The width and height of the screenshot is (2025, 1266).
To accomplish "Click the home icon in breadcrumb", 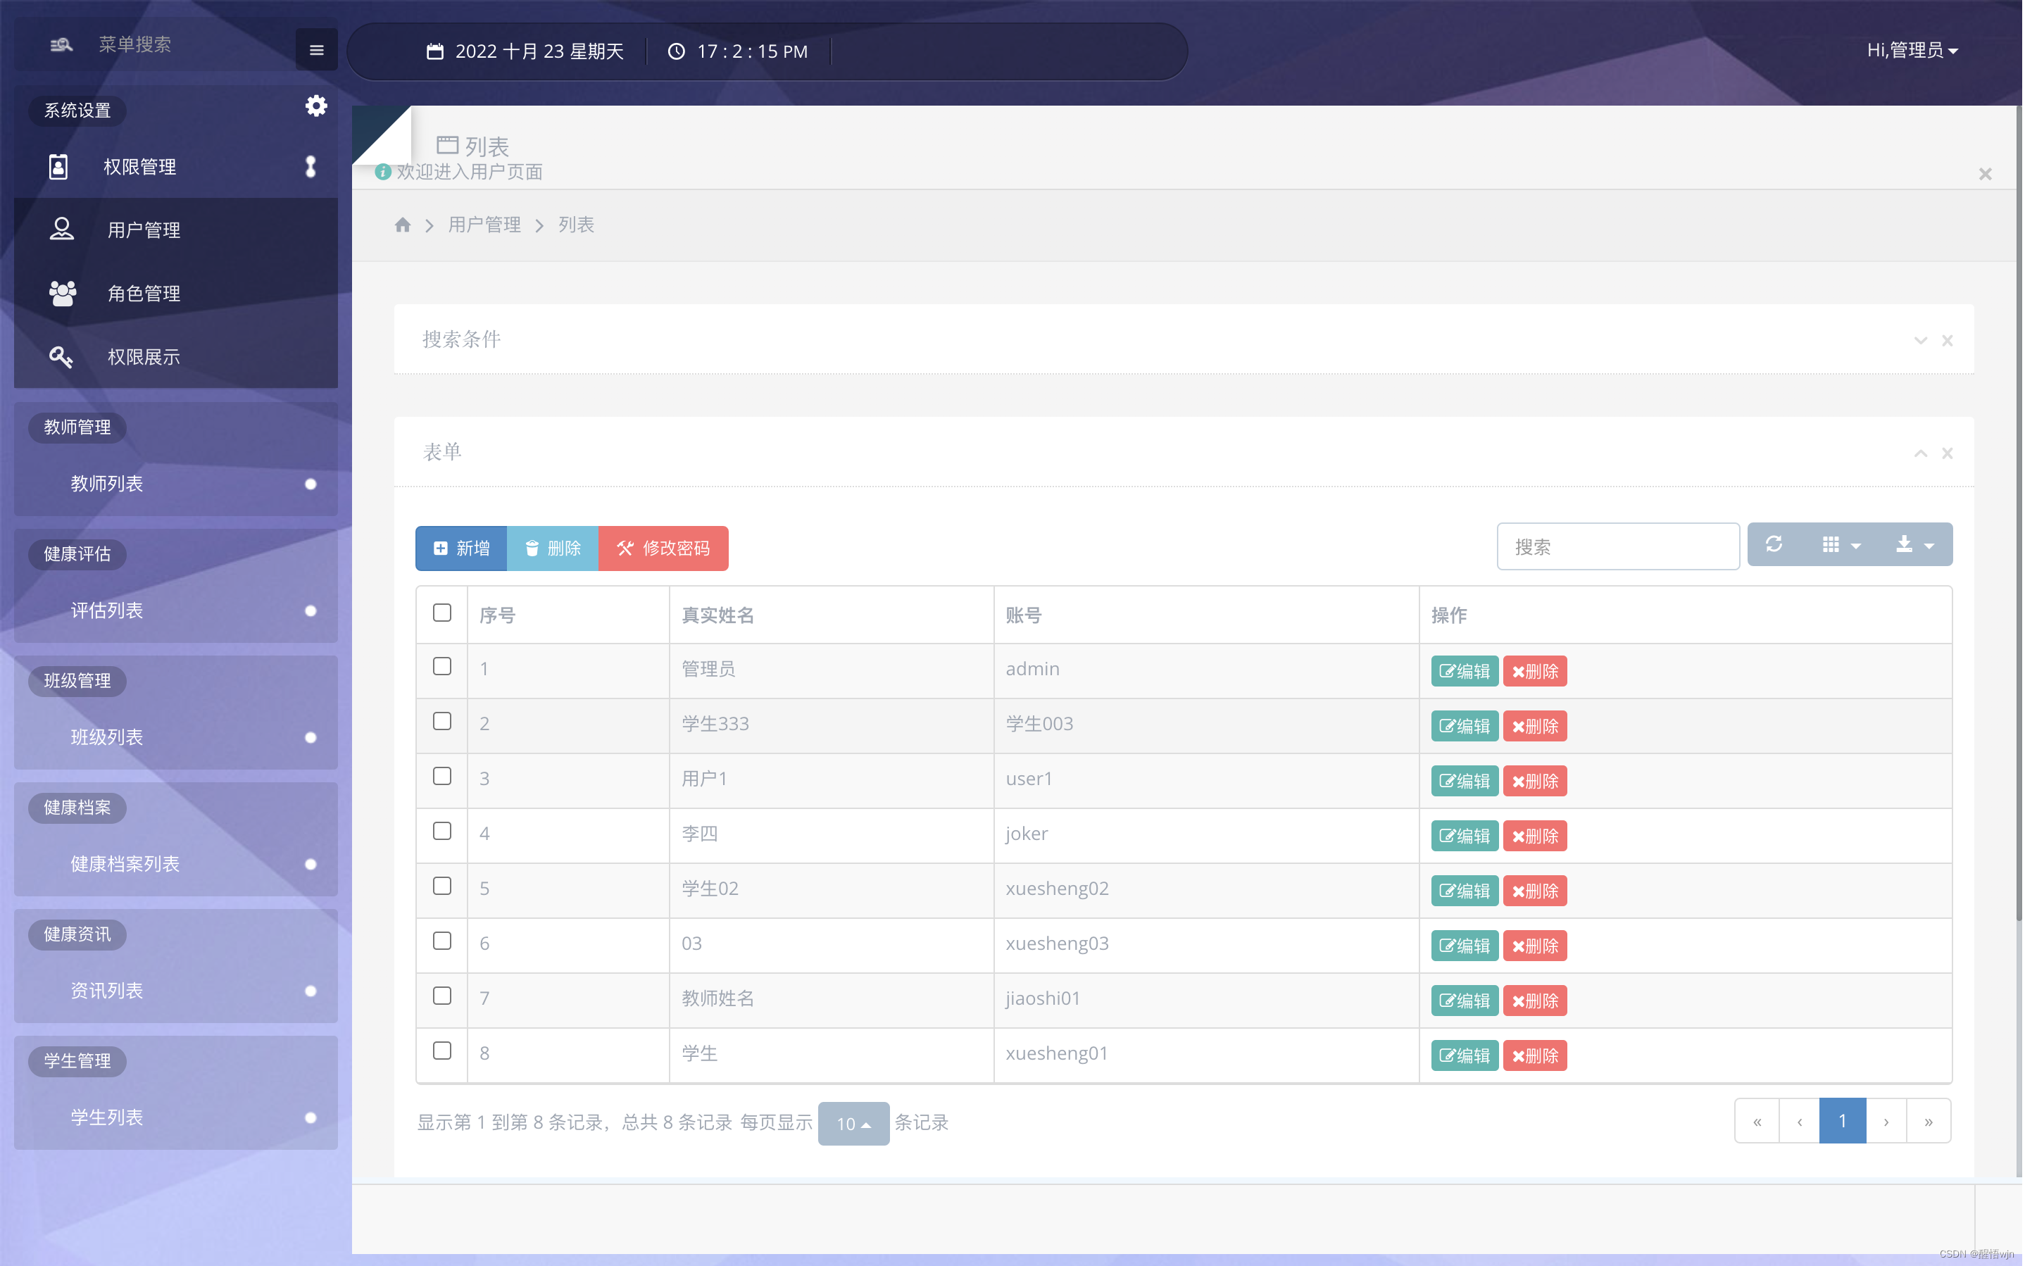I will [x=403, y=225].
